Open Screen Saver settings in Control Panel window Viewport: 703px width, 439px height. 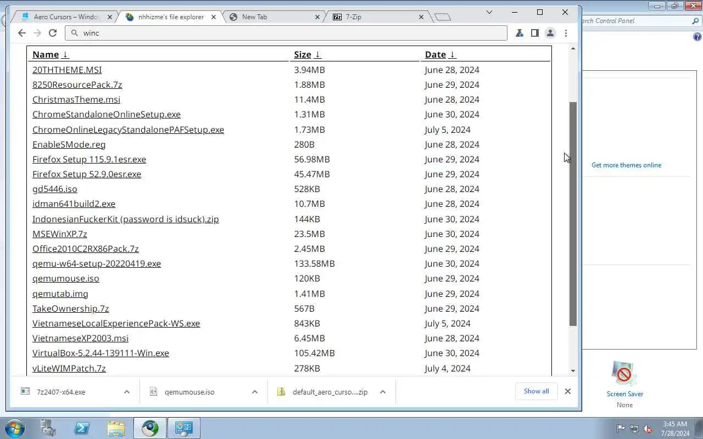tap(624, 385)
